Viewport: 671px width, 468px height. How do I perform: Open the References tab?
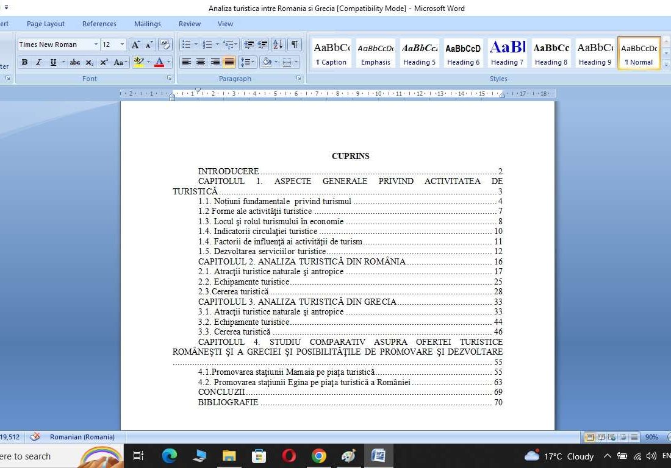[99, 24]
